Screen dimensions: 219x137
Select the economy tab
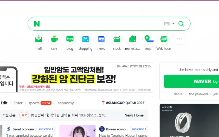(x=65, y=103)
